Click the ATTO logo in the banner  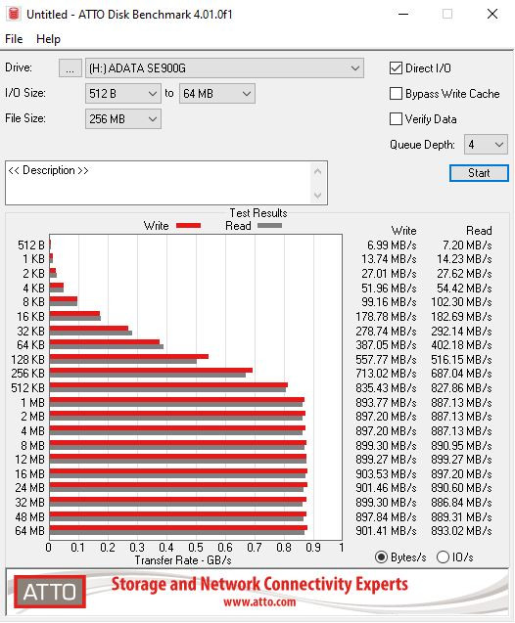click(50, 593)
